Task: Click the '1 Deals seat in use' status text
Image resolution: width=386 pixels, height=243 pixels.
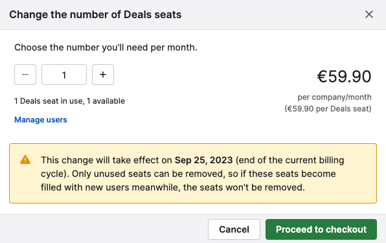Action: (48, 101)
